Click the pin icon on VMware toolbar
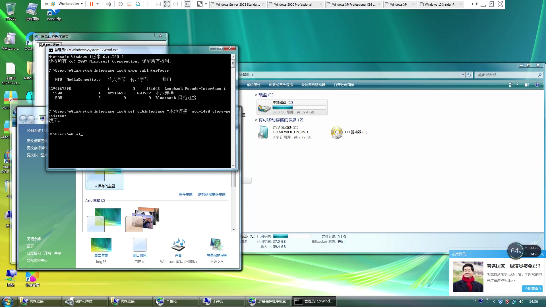Screen dimensions: 546x307 pyautogui.click(x=46, y=4)
